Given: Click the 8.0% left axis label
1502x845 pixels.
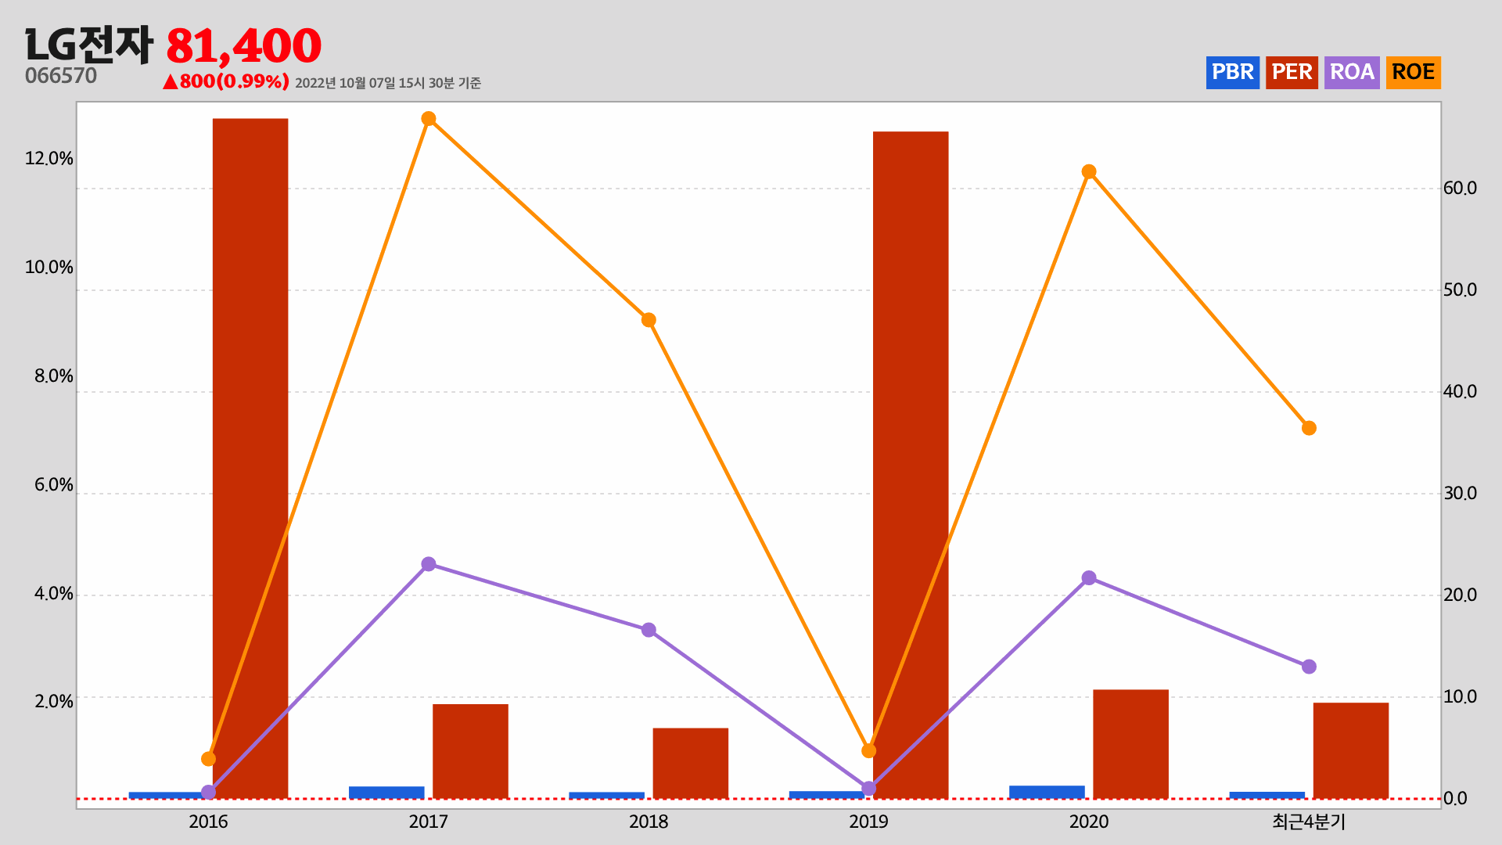Looking at the screenshot, I should point(54,376).
